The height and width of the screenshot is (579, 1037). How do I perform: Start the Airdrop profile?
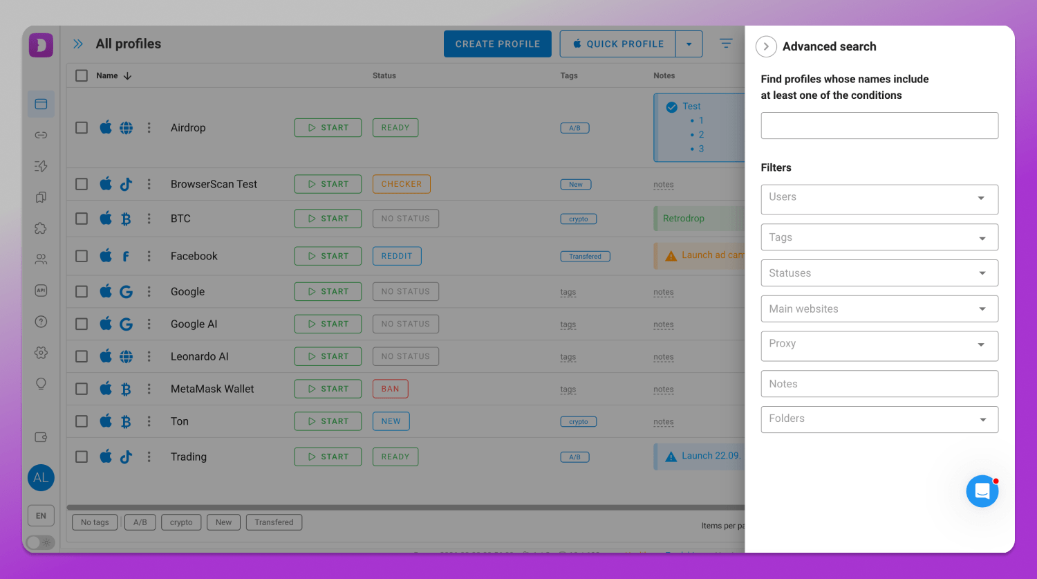click(x=328, y=127)
